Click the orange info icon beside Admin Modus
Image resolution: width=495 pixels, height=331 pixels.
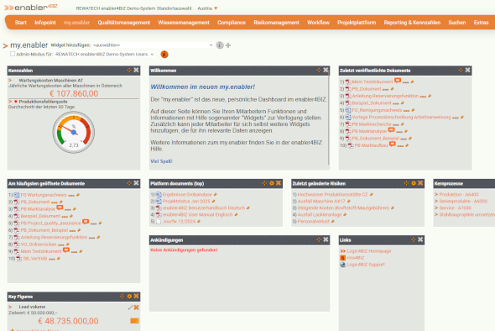coord(164,55)
